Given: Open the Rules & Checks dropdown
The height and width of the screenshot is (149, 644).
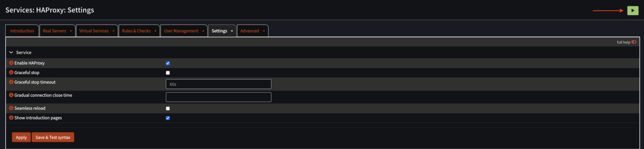Looking at the screenshot, I should click(x=139, y=31).
